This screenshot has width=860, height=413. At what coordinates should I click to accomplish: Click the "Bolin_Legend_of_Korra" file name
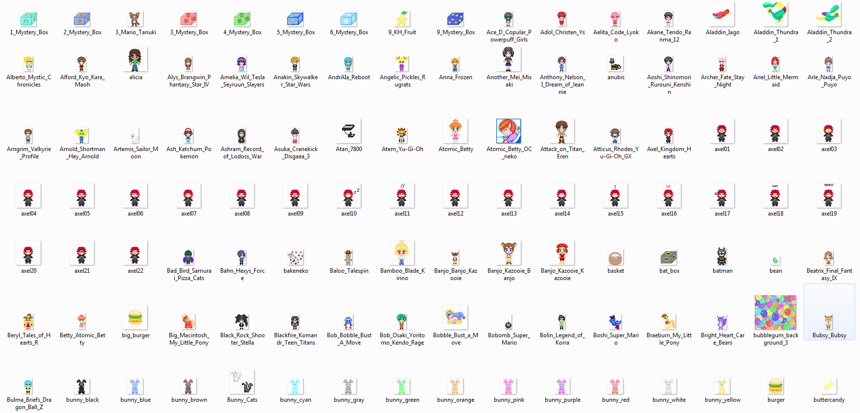pos(562,339)
